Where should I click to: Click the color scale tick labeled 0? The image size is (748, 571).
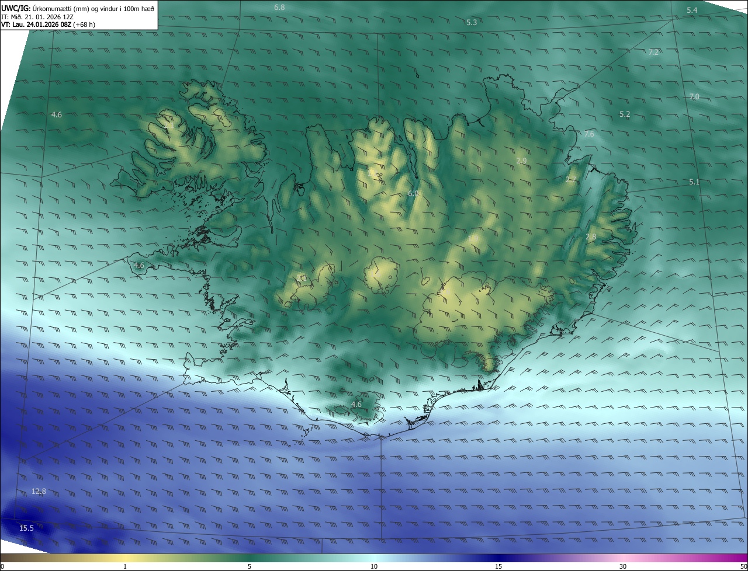pos(2,566)
